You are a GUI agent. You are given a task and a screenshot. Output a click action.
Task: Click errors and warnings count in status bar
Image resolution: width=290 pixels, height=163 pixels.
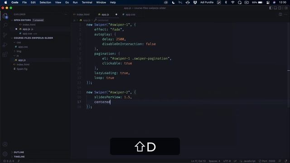[9, 161]
